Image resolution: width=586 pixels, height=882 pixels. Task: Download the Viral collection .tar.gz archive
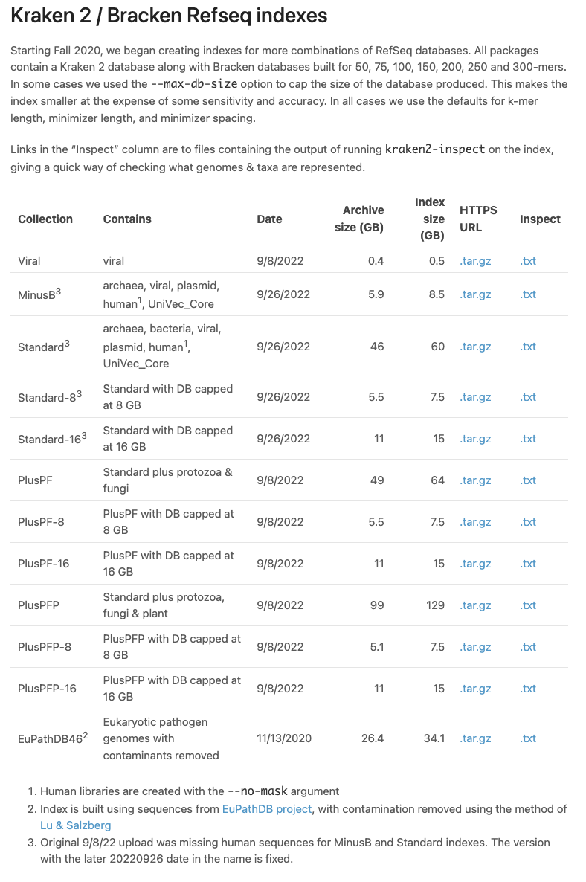click(x=475, y=261)
